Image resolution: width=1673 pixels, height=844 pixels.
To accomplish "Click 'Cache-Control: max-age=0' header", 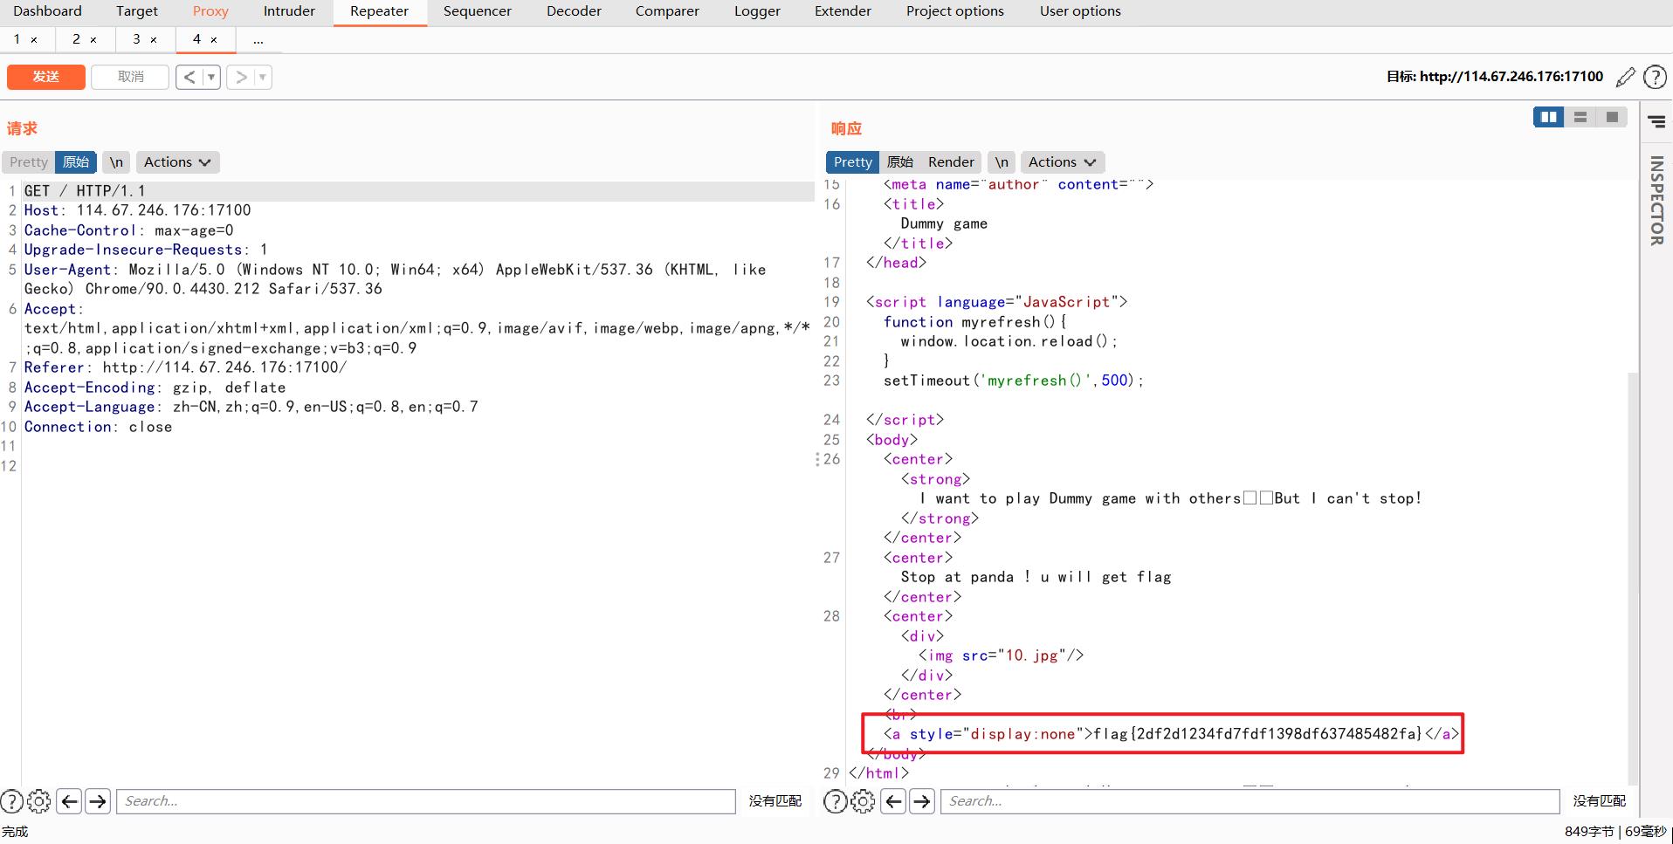I will pyautogui.click(x=128, y=230).
